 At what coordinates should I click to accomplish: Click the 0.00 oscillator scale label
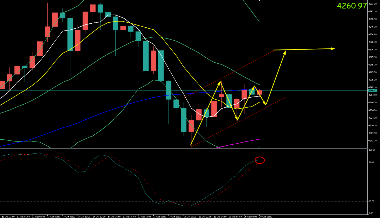[371, 213]
